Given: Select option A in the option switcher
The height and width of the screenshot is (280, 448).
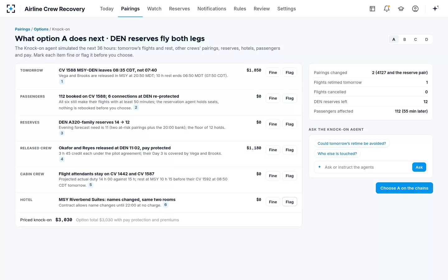Looking at the screenshot, I should (394, 40).
